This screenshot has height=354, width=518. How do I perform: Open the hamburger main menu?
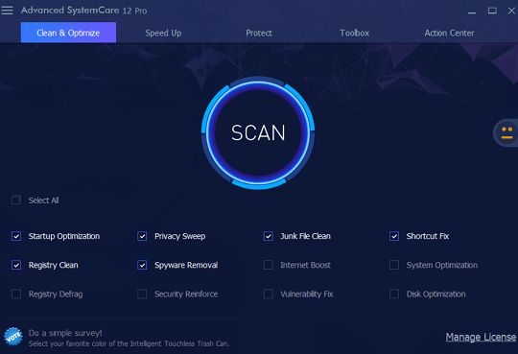(7, 11)
